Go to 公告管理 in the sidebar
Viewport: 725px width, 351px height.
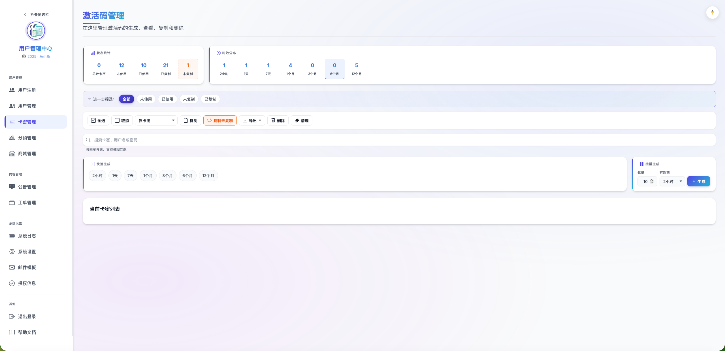(x=27, y=187)
